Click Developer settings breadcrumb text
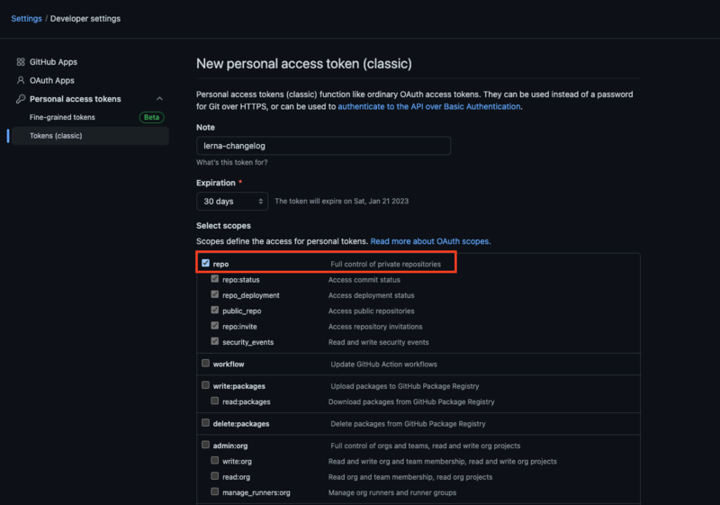The image size is (720, 505). tap(85, 18)
